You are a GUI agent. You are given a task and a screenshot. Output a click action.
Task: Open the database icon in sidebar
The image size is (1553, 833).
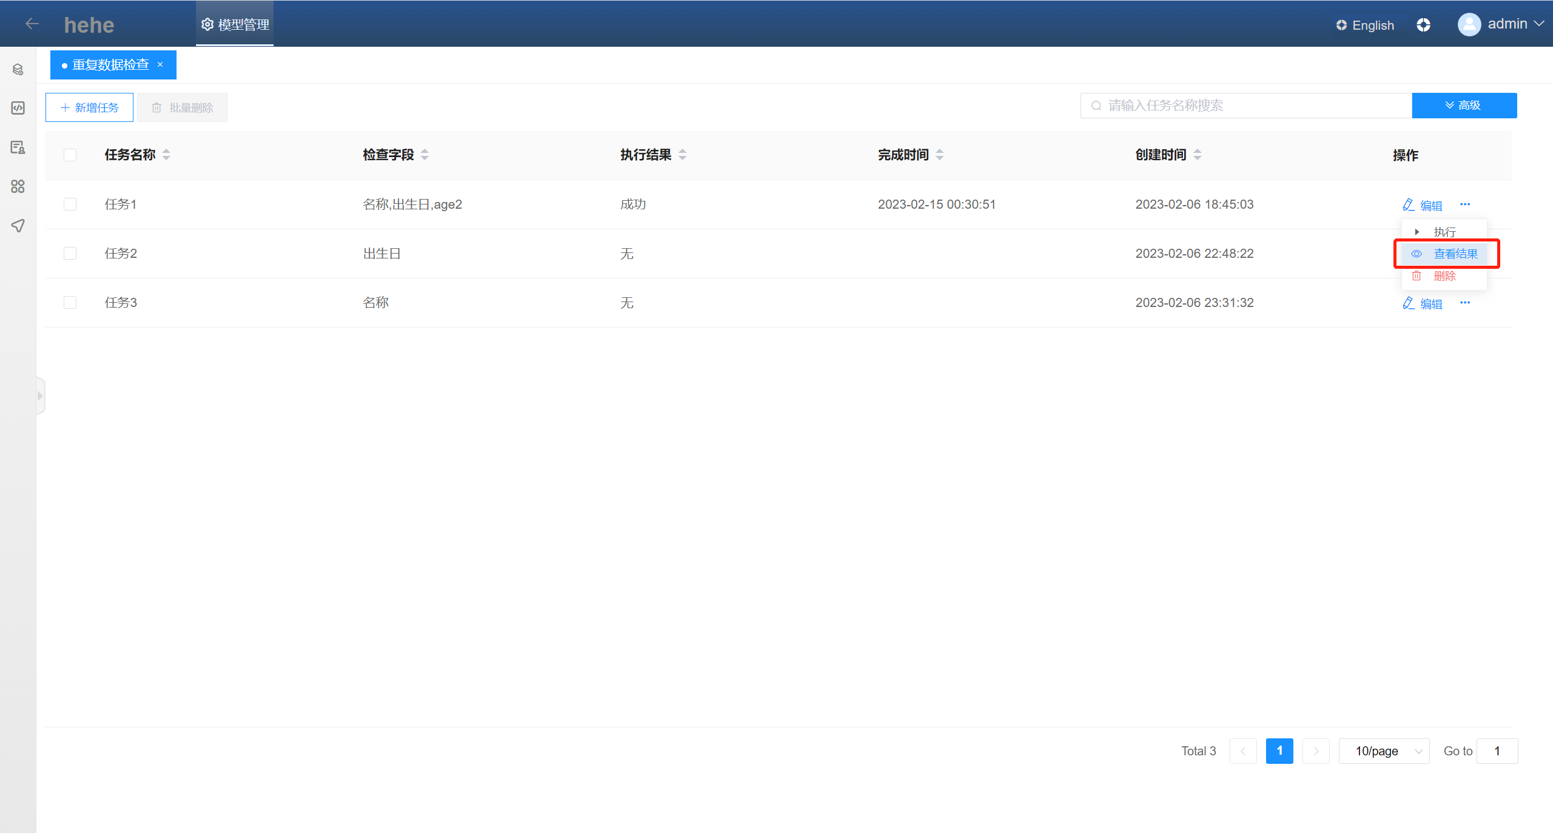18,70
